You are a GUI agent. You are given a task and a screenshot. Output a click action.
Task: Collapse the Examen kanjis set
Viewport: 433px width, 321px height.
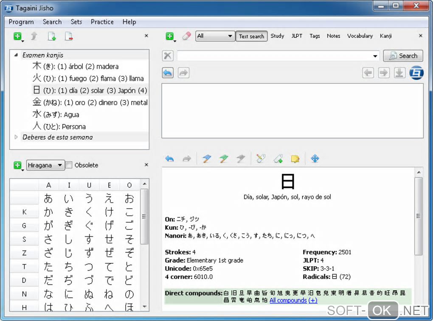[16, 55]
